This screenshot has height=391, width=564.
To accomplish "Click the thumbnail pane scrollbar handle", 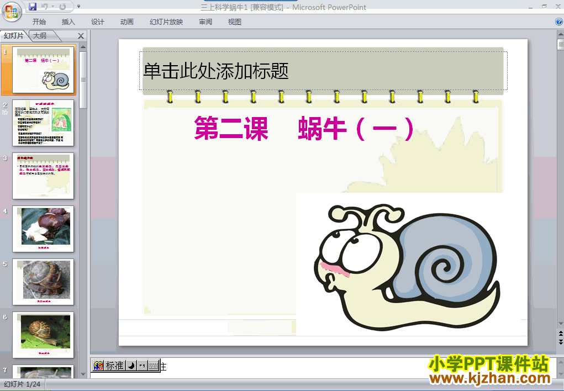I will pyautogui.click(x=83, y=80).
